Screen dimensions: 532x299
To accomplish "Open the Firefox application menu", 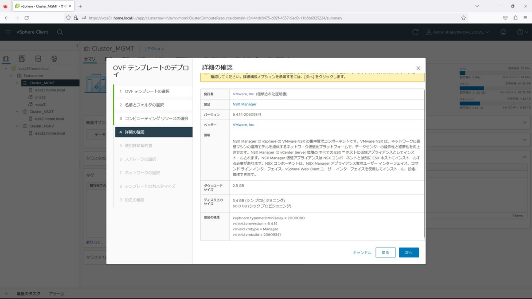I will pos(525,18).
